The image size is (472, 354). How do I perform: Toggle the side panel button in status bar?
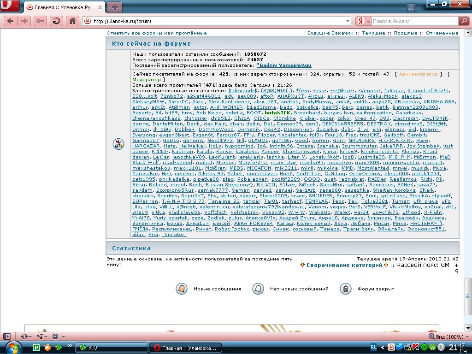(x=6, y=336)
